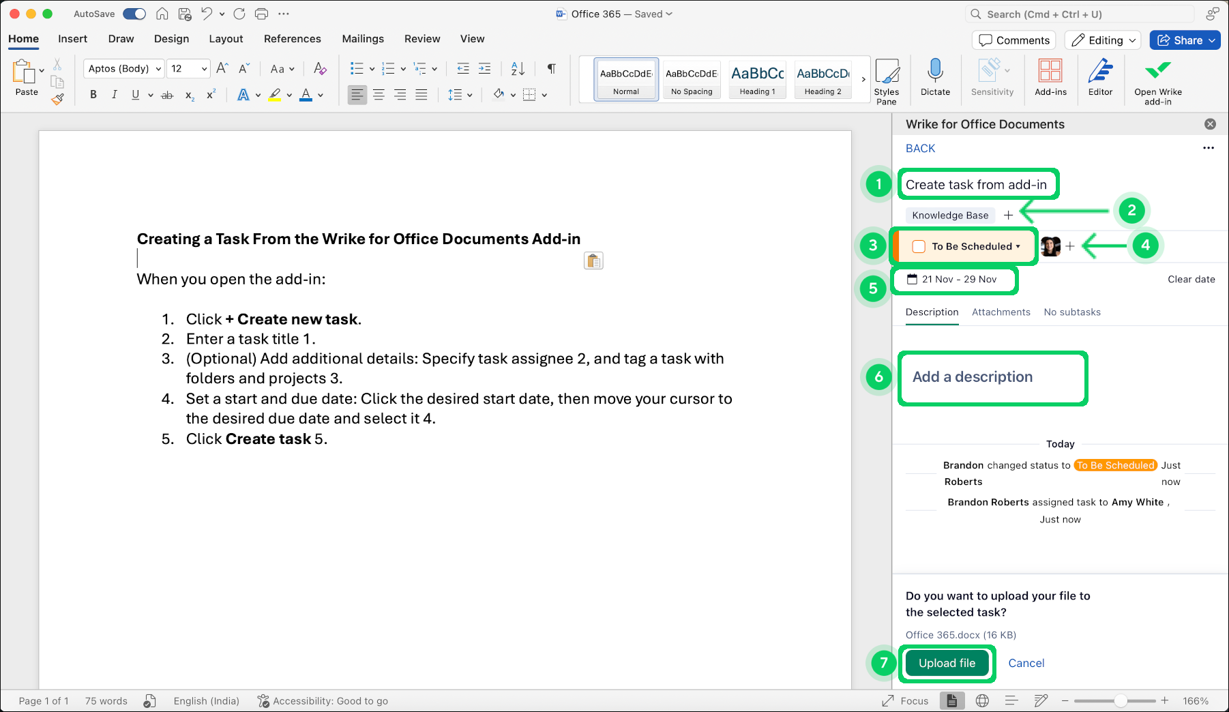Screen dimensions: 1229x712
Task: Switch AutoSave off
Action: 134,13
